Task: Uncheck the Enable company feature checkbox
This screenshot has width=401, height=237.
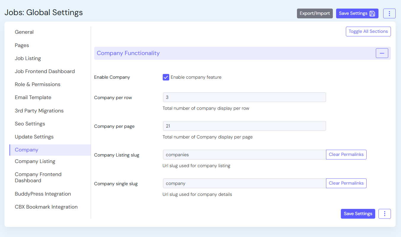Action: (166, 77)
